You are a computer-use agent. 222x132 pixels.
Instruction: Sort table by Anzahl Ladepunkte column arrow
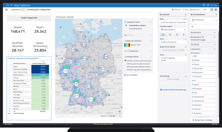[47, 63]
